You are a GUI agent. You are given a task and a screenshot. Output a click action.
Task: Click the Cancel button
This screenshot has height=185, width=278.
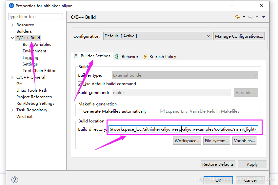(x=250, y=180)
